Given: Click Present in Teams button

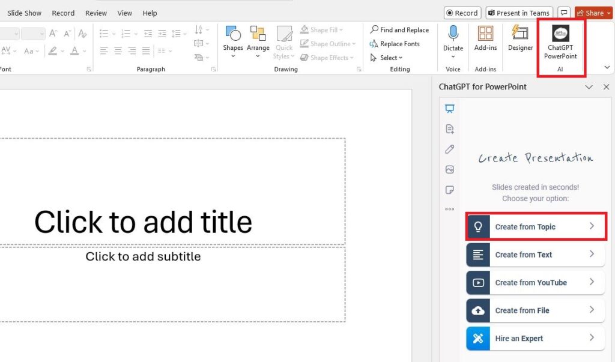Looking at the screenshot, I should click(519, 13).
